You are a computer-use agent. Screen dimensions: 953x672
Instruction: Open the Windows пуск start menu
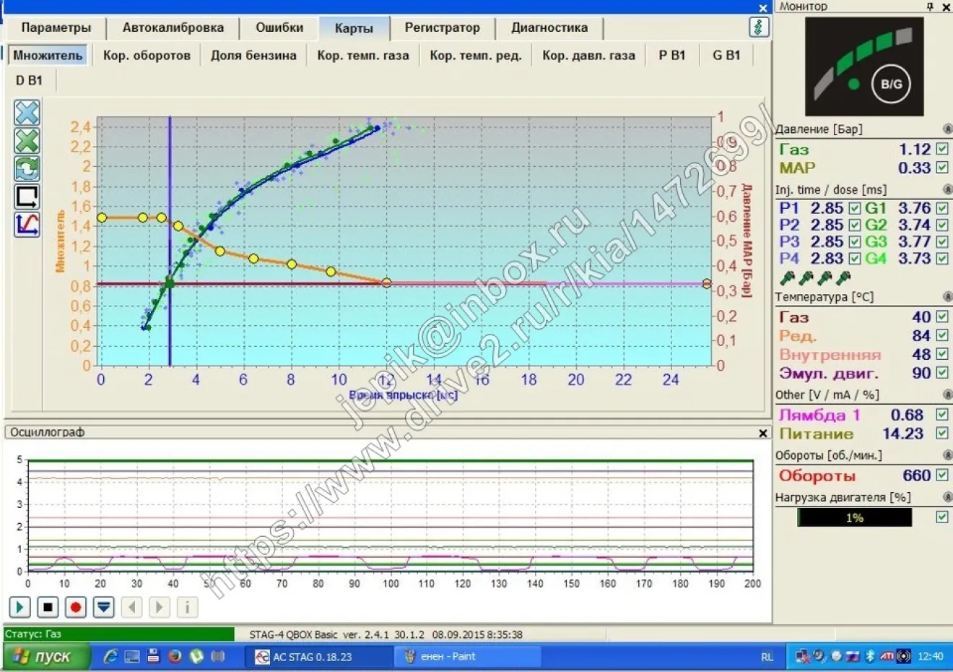click(x=46, y=656)
